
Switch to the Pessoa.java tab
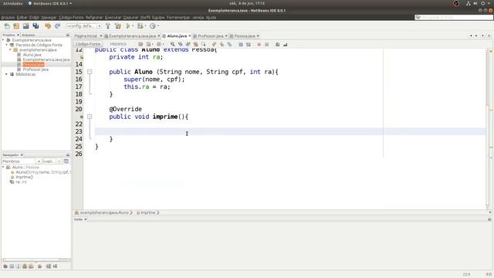pyautogui.click(x=245, y=36)
